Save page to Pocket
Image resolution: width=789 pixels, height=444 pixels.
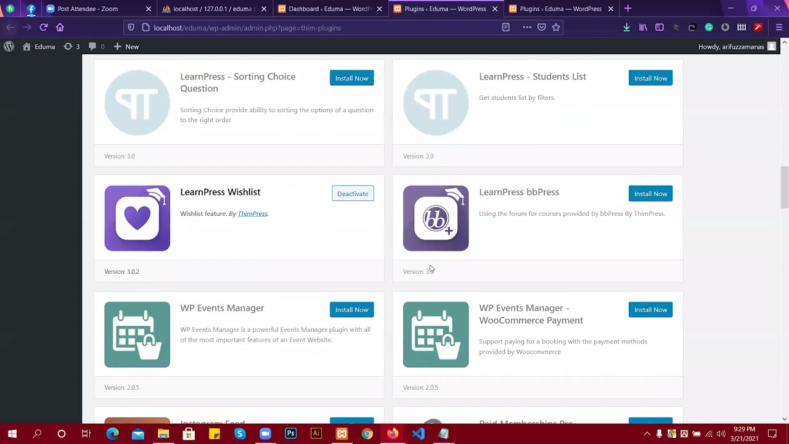pos(542,27)
